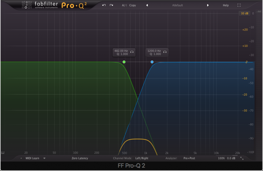
Task: Open the MIDI Learn dropdown arrow
Action: 44,158
